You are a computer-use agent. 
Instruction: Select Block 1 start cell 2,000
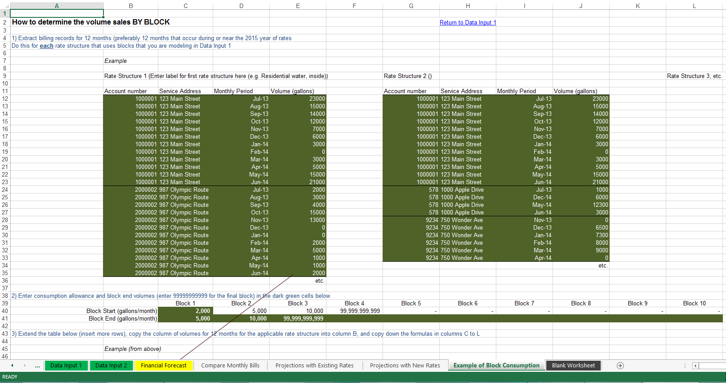[186, 311]
